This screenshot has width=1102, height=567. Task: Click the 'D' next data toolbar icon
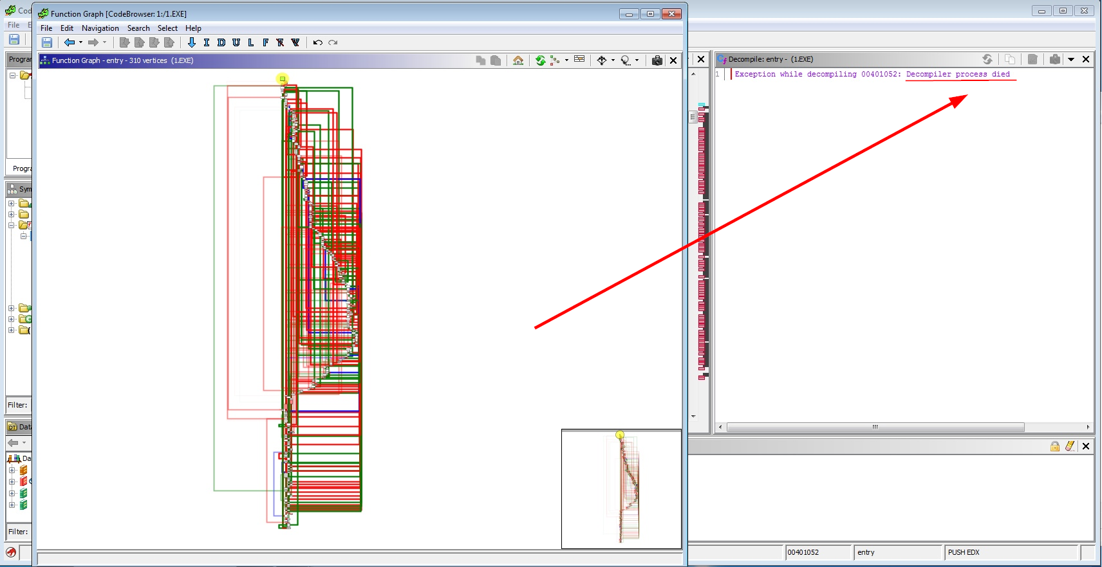point(221,42)
